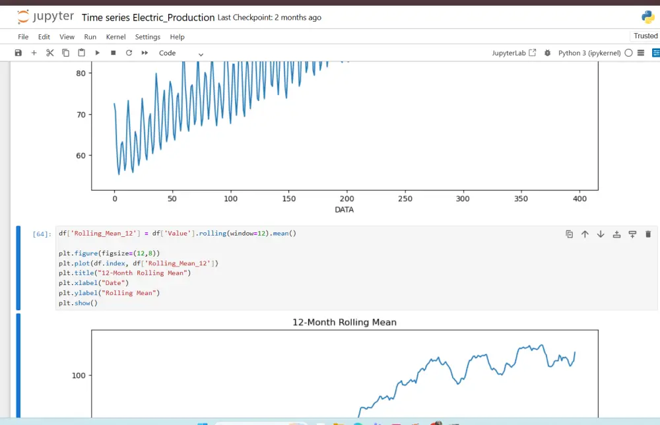660x425 pixels.
Task: Click the Last Checkpoint: 2 months ago text
Action: (269, 18)
